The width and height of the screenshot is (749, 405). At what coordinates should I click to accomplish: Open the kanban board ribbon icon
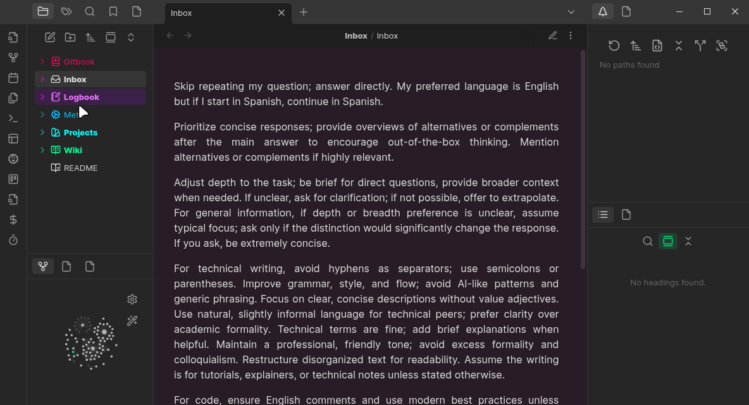[13, 179]
